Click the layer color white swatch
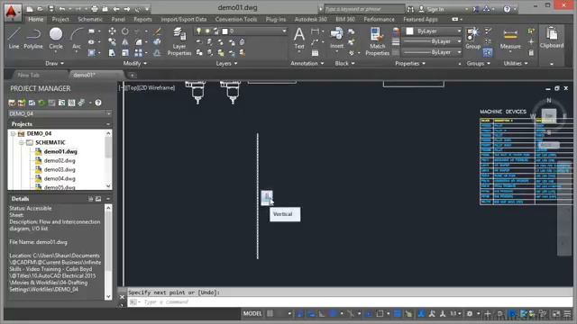 point(224,31)
